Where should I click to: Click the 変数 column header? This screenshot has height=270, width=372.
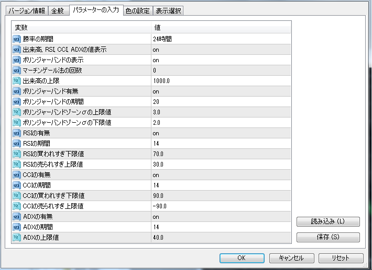click(81, 28)
